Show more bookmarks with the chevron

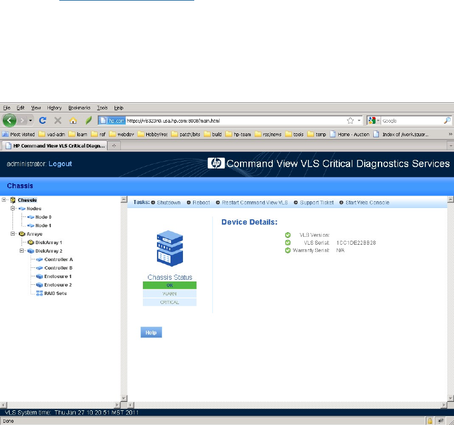tap(450, 134)
